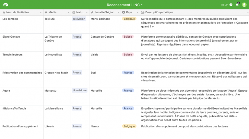Screen dimensions: 249x139
Task: Select the Témoin lecteurs cell
Action: 22,60
